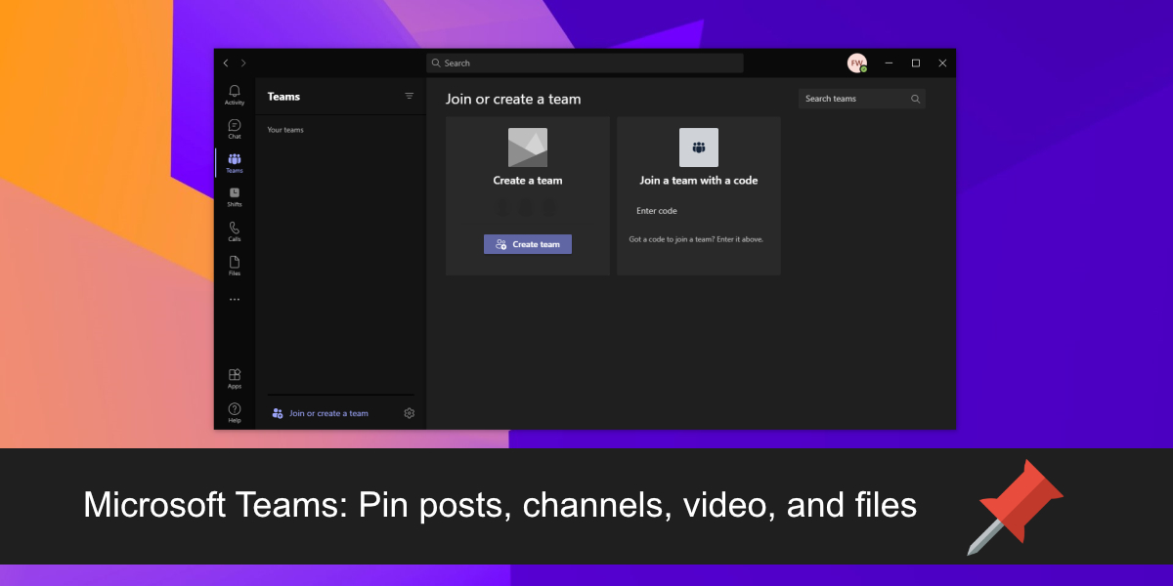Open the FW profile avatar menu
The image size is (1173, 586).
tap(857, 63)
